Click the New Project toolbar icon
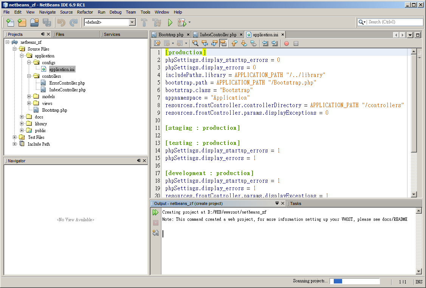The image size is (426, 288). click(22, 23)
